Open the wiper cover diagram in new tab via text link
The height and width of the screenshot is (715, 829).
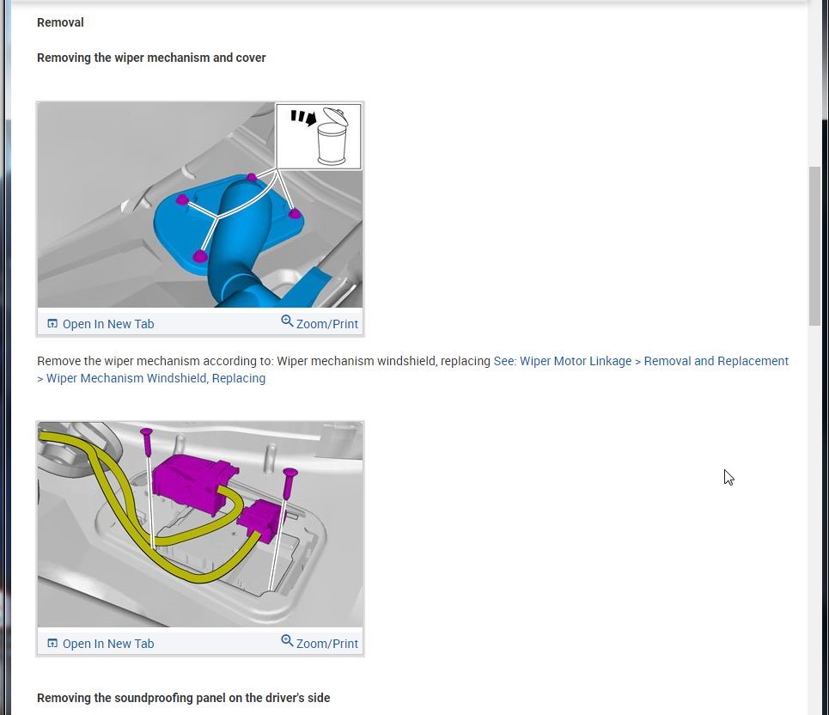(x=108, y=324)
